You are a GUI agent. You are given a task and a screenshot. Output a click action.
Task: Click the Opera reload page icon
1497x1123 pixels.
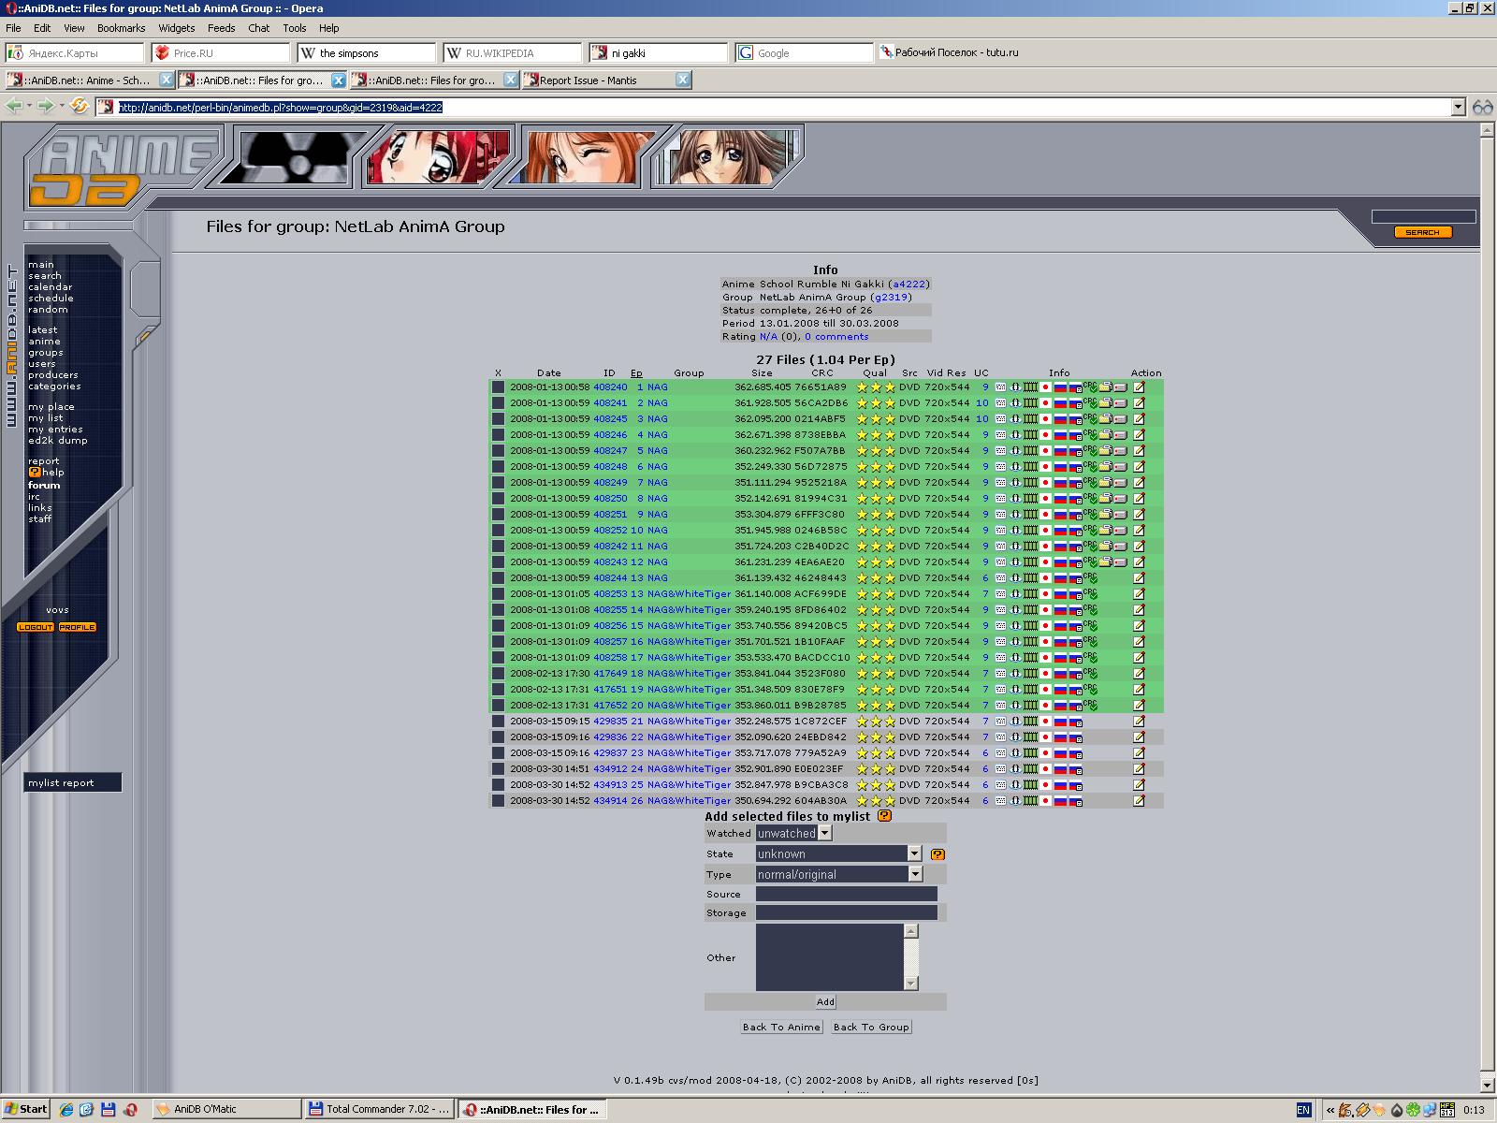click(x=80, y=107)
